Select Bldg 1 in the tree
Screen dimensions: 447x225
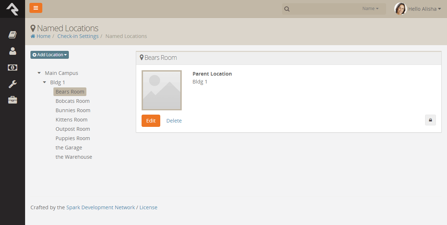(x=58, y=82)
